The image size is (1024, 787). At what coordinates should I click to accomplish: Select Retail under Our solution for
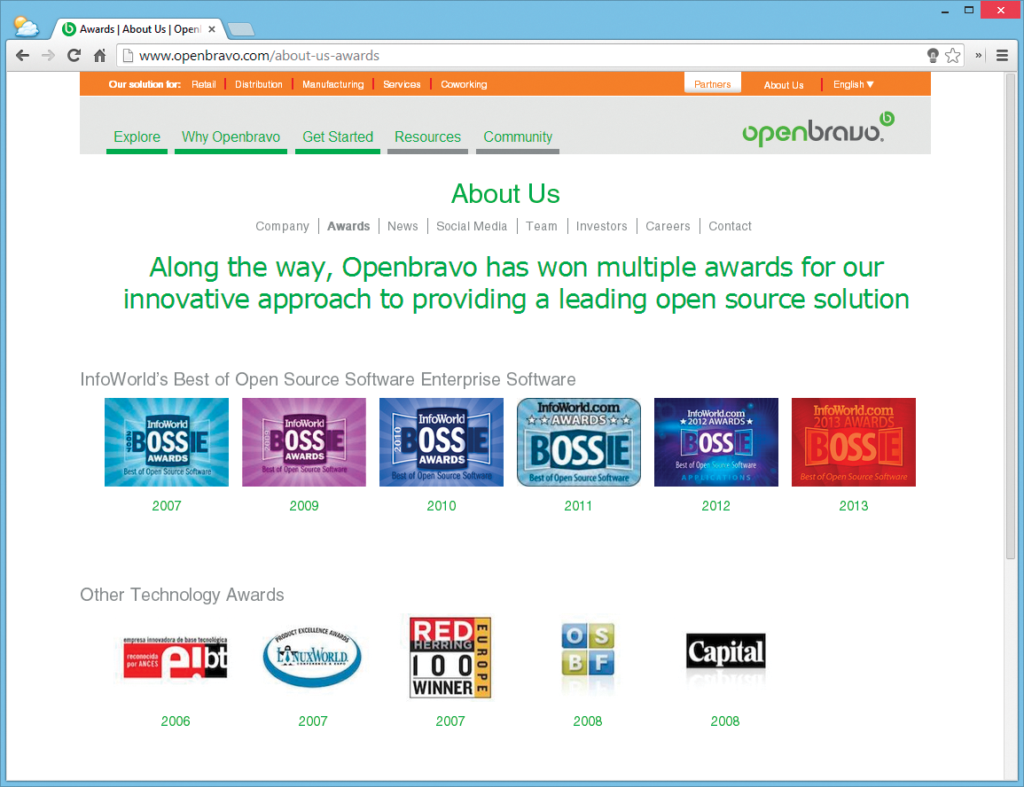(204, 84)
